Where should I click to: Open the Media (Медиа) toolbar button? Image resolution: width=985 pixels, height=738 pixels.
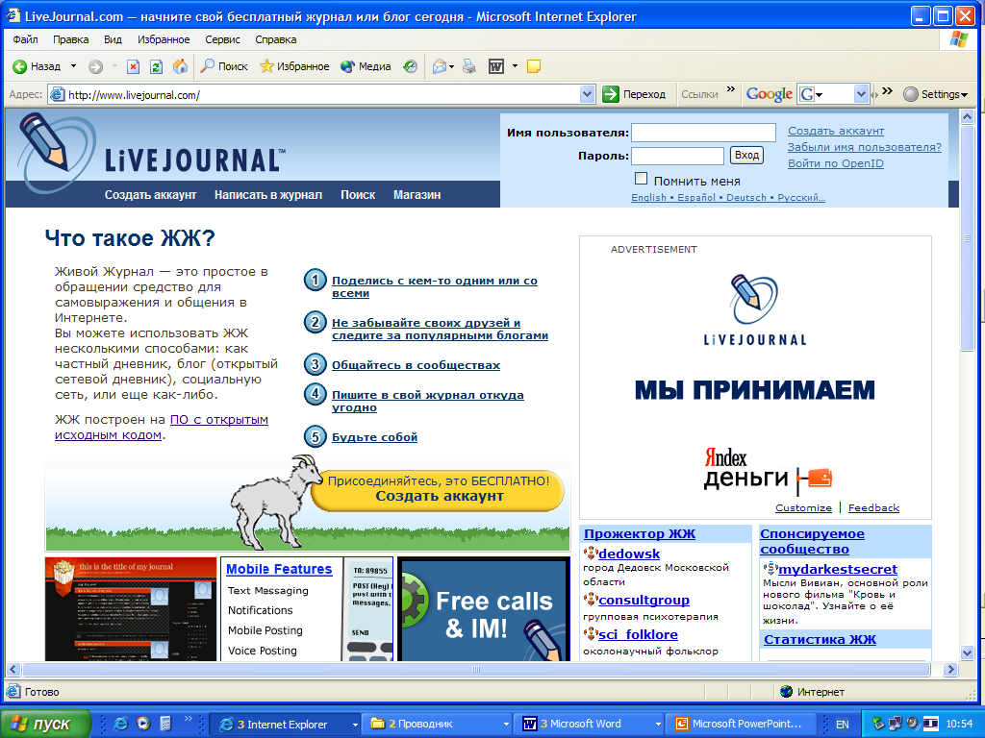pyautogui.click(x=366, y=66)
